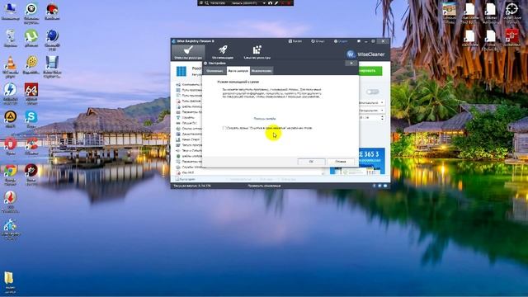Select the Google Chrome desktop icon
Screen dimensions: 528x297
(10, 174)
